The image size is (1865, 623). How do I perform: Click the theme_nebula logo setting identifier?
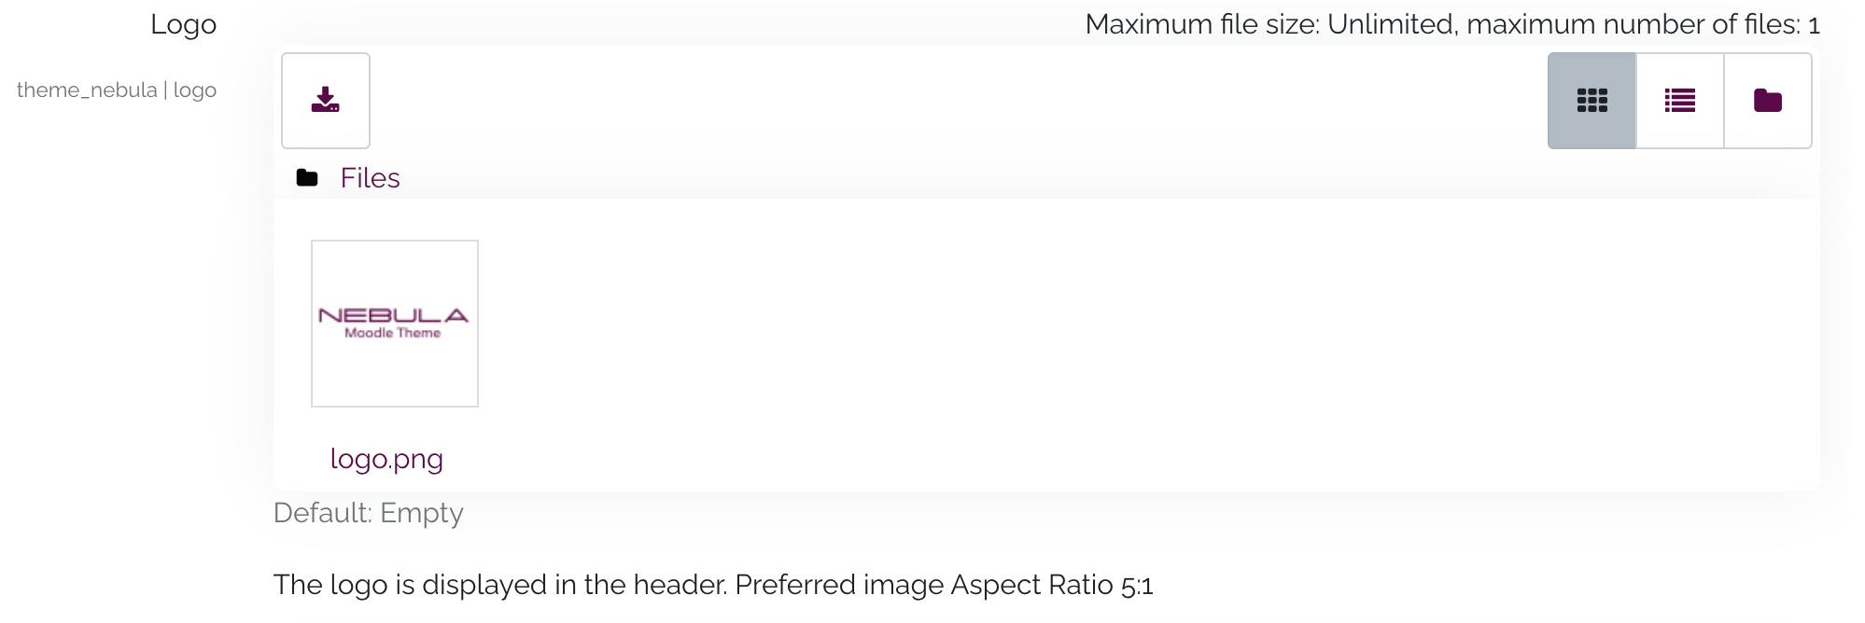118,90
